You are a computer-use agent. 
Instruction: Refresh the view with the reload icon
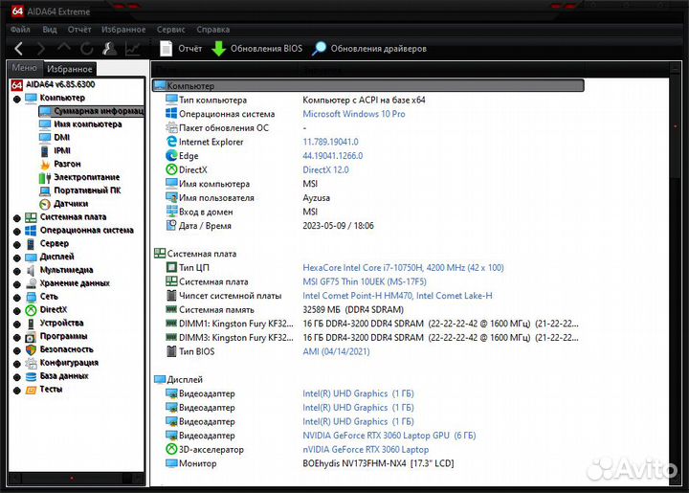pyautogui.click(x=87, y=49)
